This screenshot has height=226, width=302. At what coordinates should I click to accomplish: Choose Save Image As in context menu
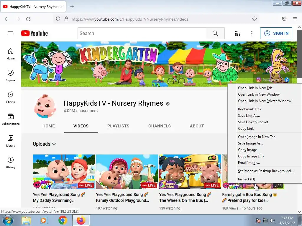[265, 143]
